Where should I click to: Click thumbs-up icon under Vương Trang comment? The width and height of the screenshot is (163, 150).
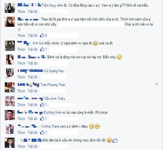pos(42,132)
